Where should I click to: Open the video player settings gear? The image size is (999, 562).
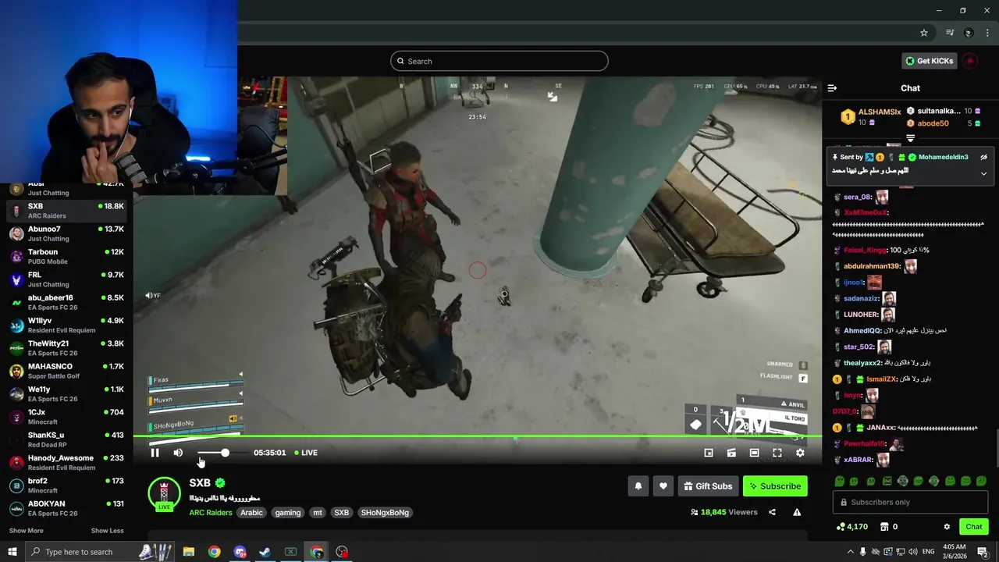point(800,453)
